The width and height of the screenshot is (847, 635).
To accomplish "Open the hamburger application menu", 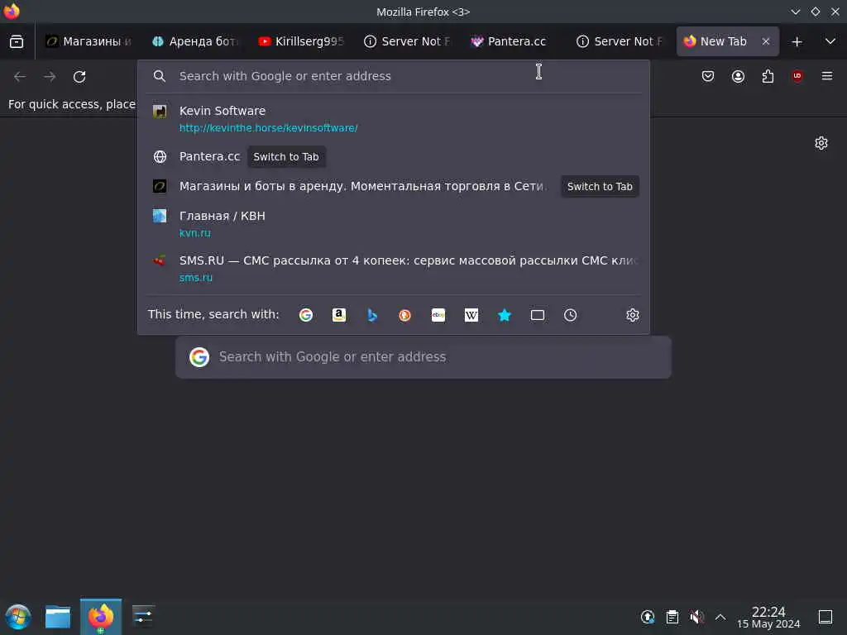I will click(826, 76).
